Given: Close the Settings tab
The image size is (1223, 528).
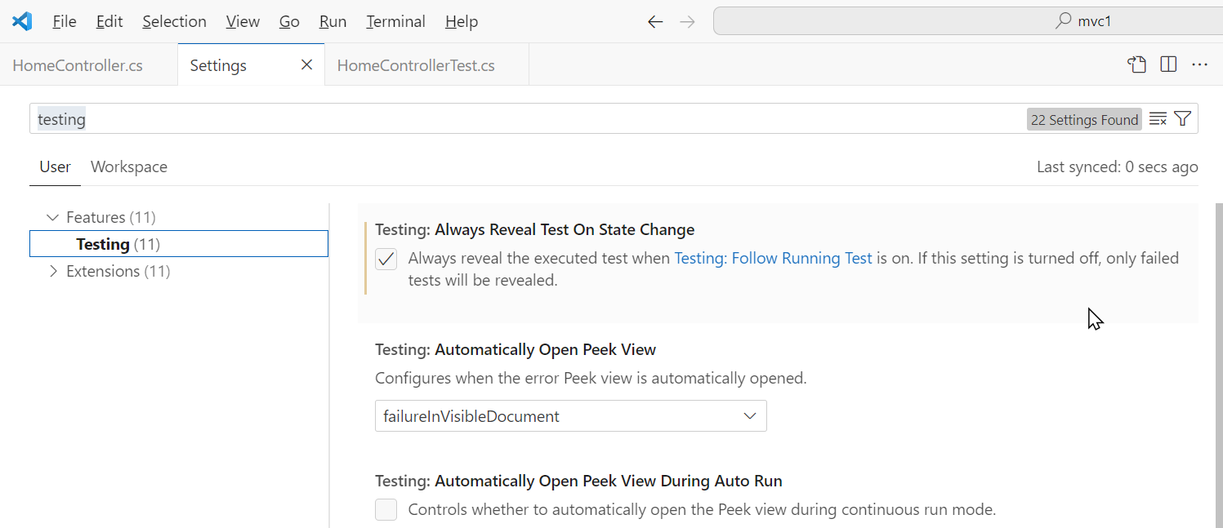Looking at the screenshot, I should point(306,64).
